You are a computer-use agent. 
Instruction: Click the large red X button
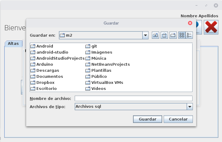(211, 27)
